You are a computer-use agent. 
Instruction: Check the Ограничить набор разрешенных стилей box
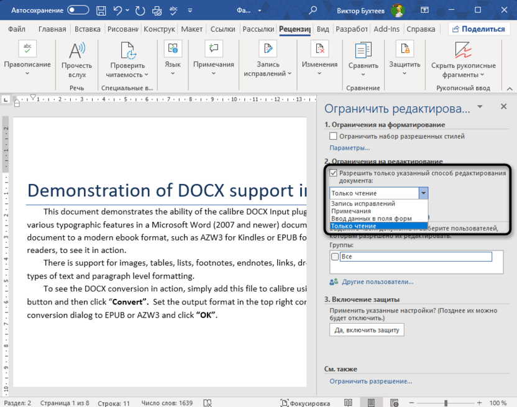click(332, 136)
